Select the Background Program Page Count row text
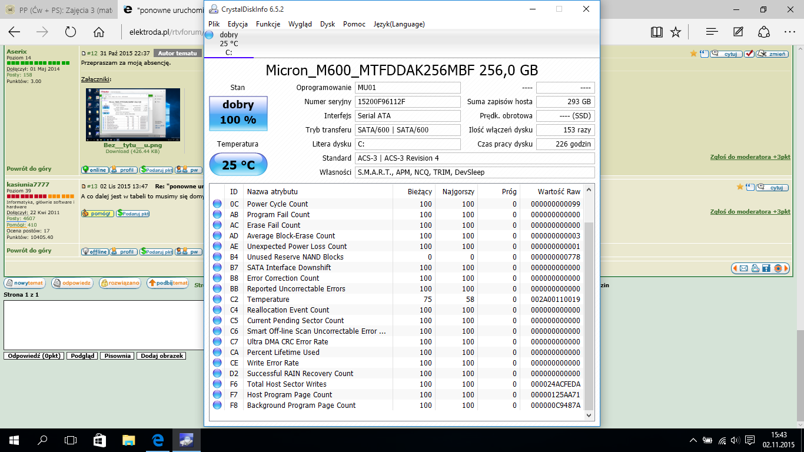804x452 pixels. (x=301, y=405)
